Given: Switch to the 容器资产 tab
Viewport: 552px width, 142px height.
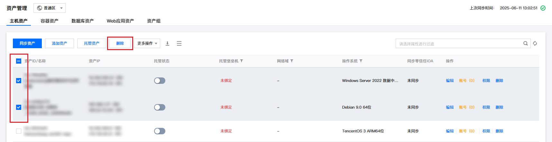Looking at the screenshot, I should pos(50,21).
